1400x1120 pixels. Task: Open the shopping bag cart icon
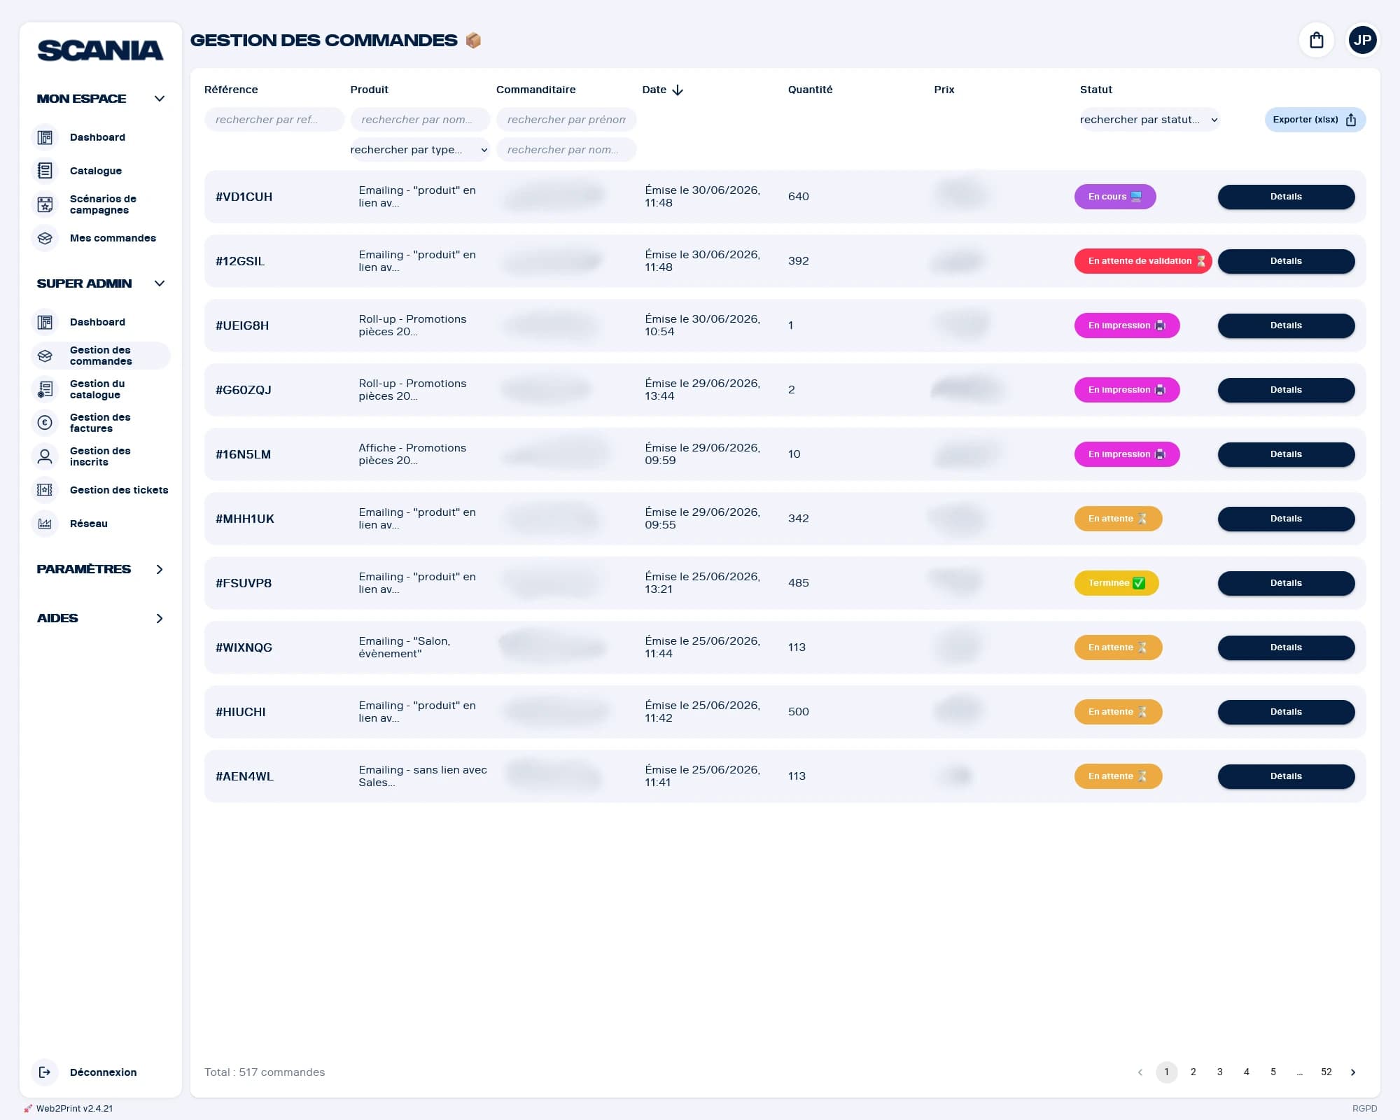[1316, 40]
